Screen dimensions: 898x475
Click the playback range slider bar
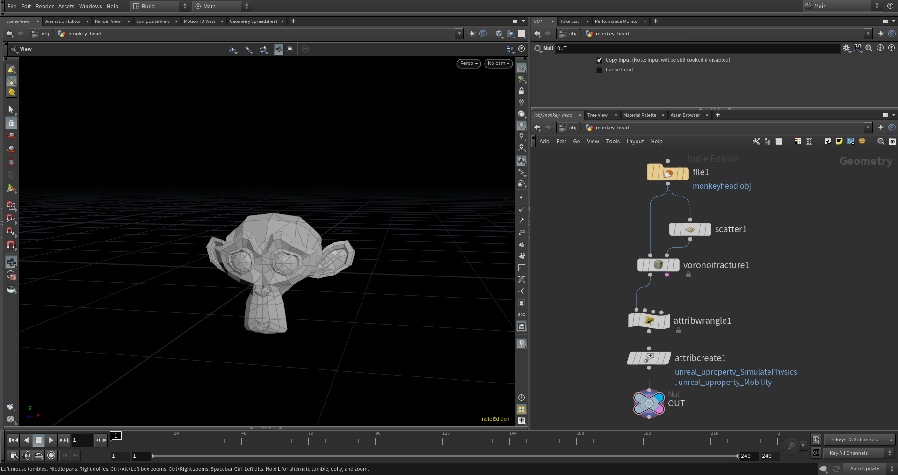444,456
